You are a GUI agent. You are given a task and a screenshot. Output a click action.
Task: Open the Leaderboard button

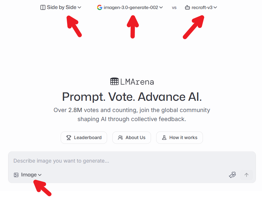tap(84, 137)
